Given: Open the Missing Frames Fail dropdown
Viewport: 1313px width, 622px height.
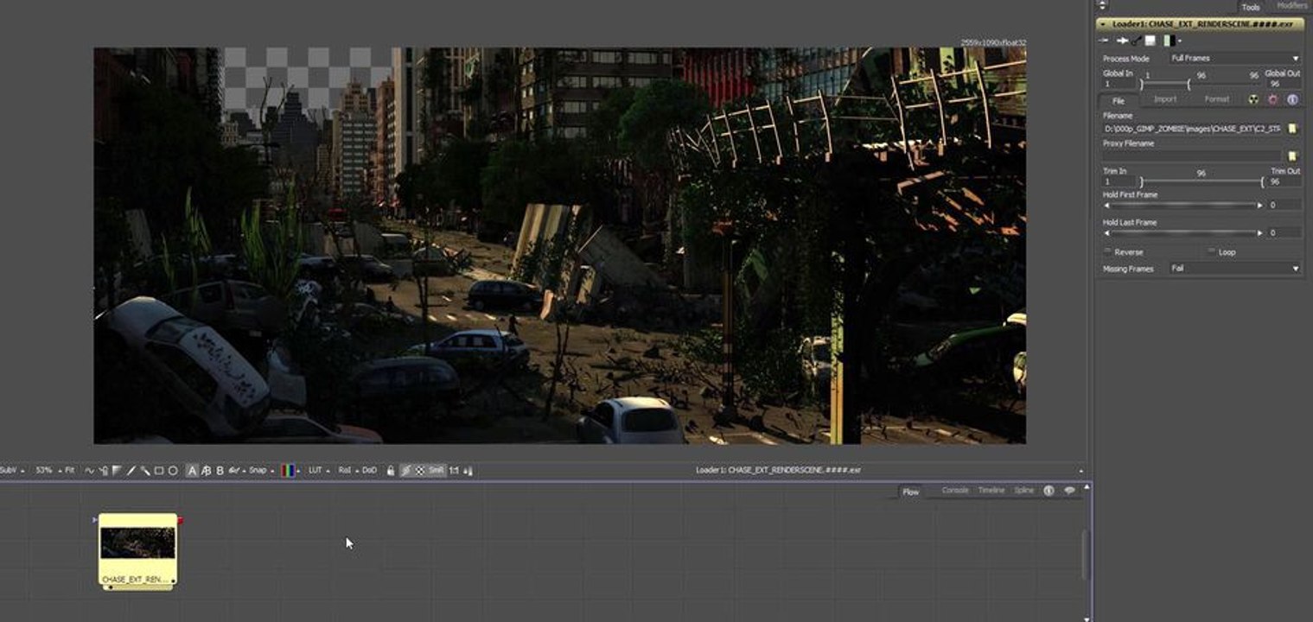Looking at the screenshot, I should (x=1235, y=269).
